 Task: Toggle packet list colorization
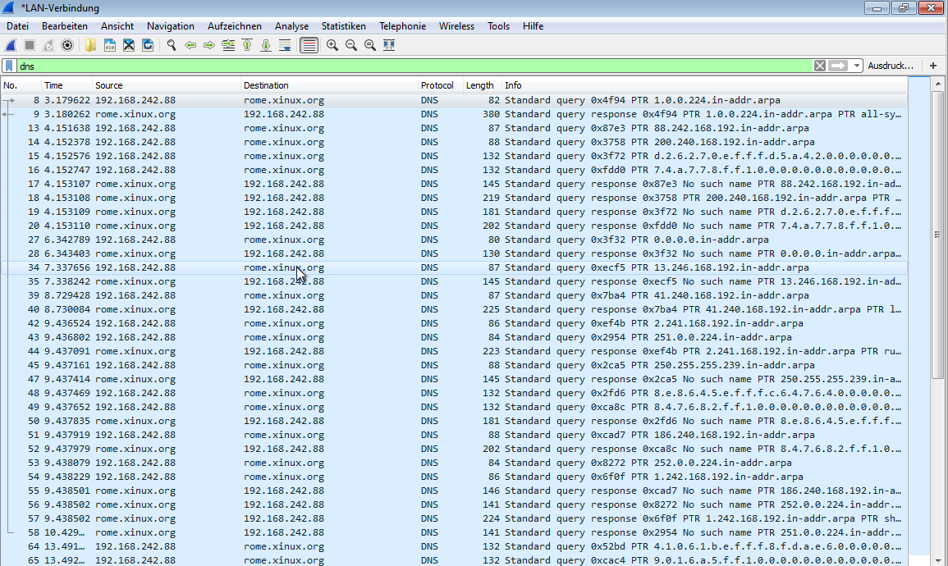pyautogui.click(x=308, y=45)
